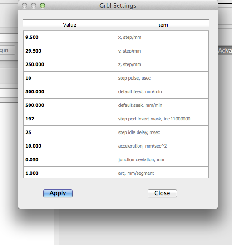
Task: Click the 'junction deviation, mm' item
Action: click(x=162, y=160)
